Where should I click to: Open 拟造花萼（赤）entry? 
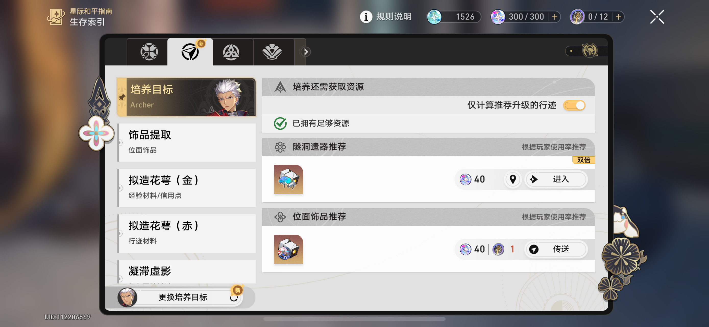click(187, 233)
